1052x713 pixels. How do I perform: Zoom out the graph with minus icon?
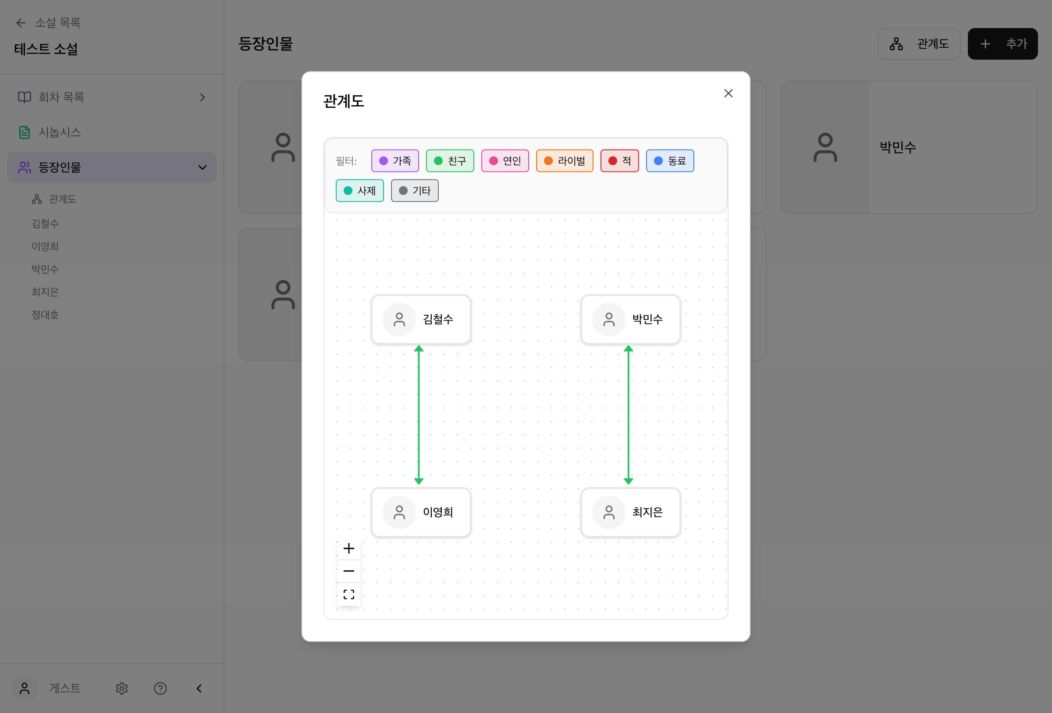[348, 571]
